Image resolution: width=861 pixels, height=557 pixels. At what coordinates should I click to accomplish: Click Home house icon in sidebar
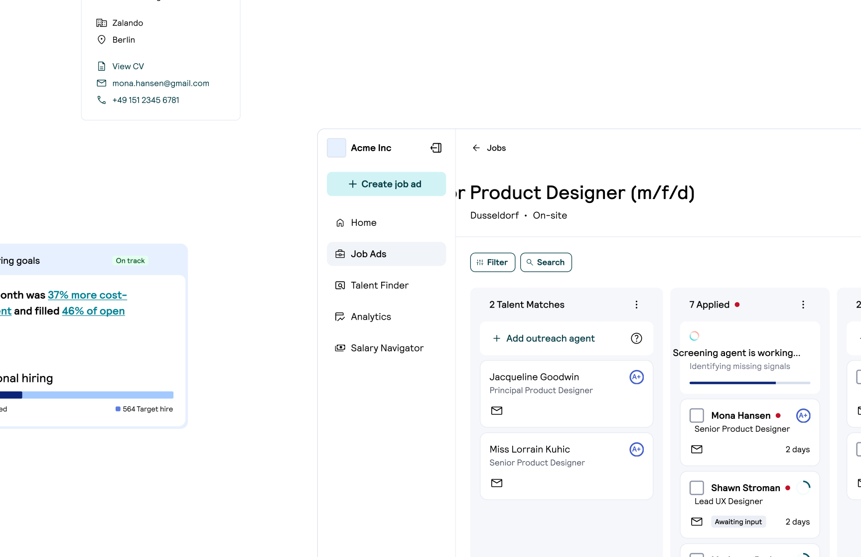pos(340,223)
